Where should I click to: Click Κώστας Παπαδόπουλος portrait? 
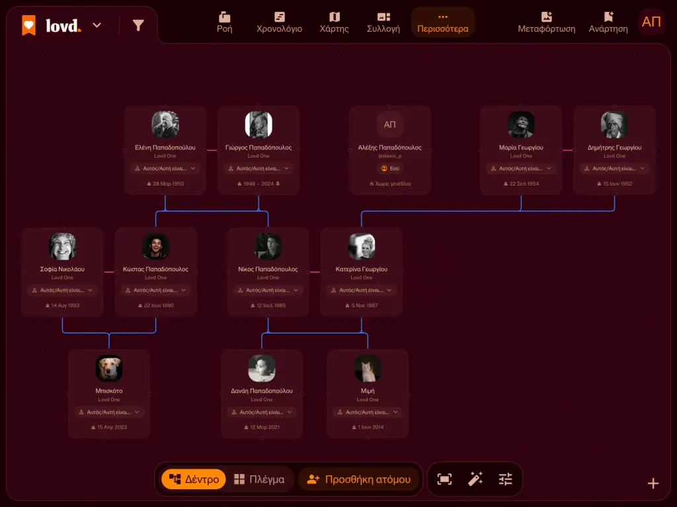(155, 246)
